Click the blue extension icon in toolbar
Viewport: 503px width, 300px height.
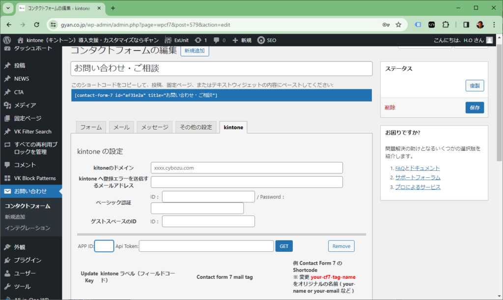[418, 25]
